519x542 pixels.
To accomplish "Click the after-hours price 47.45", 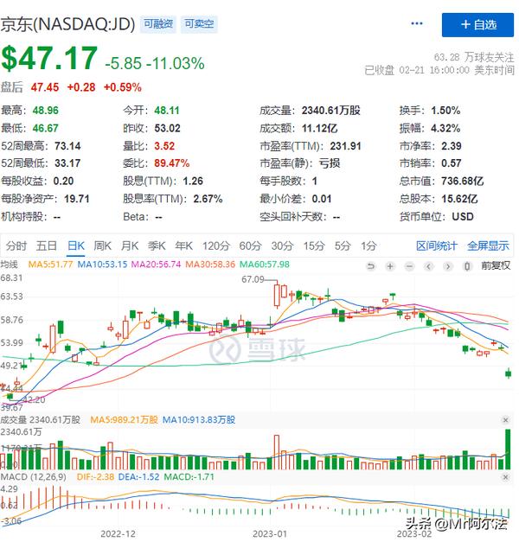I will pyautogui.click(x=45, y=87).
